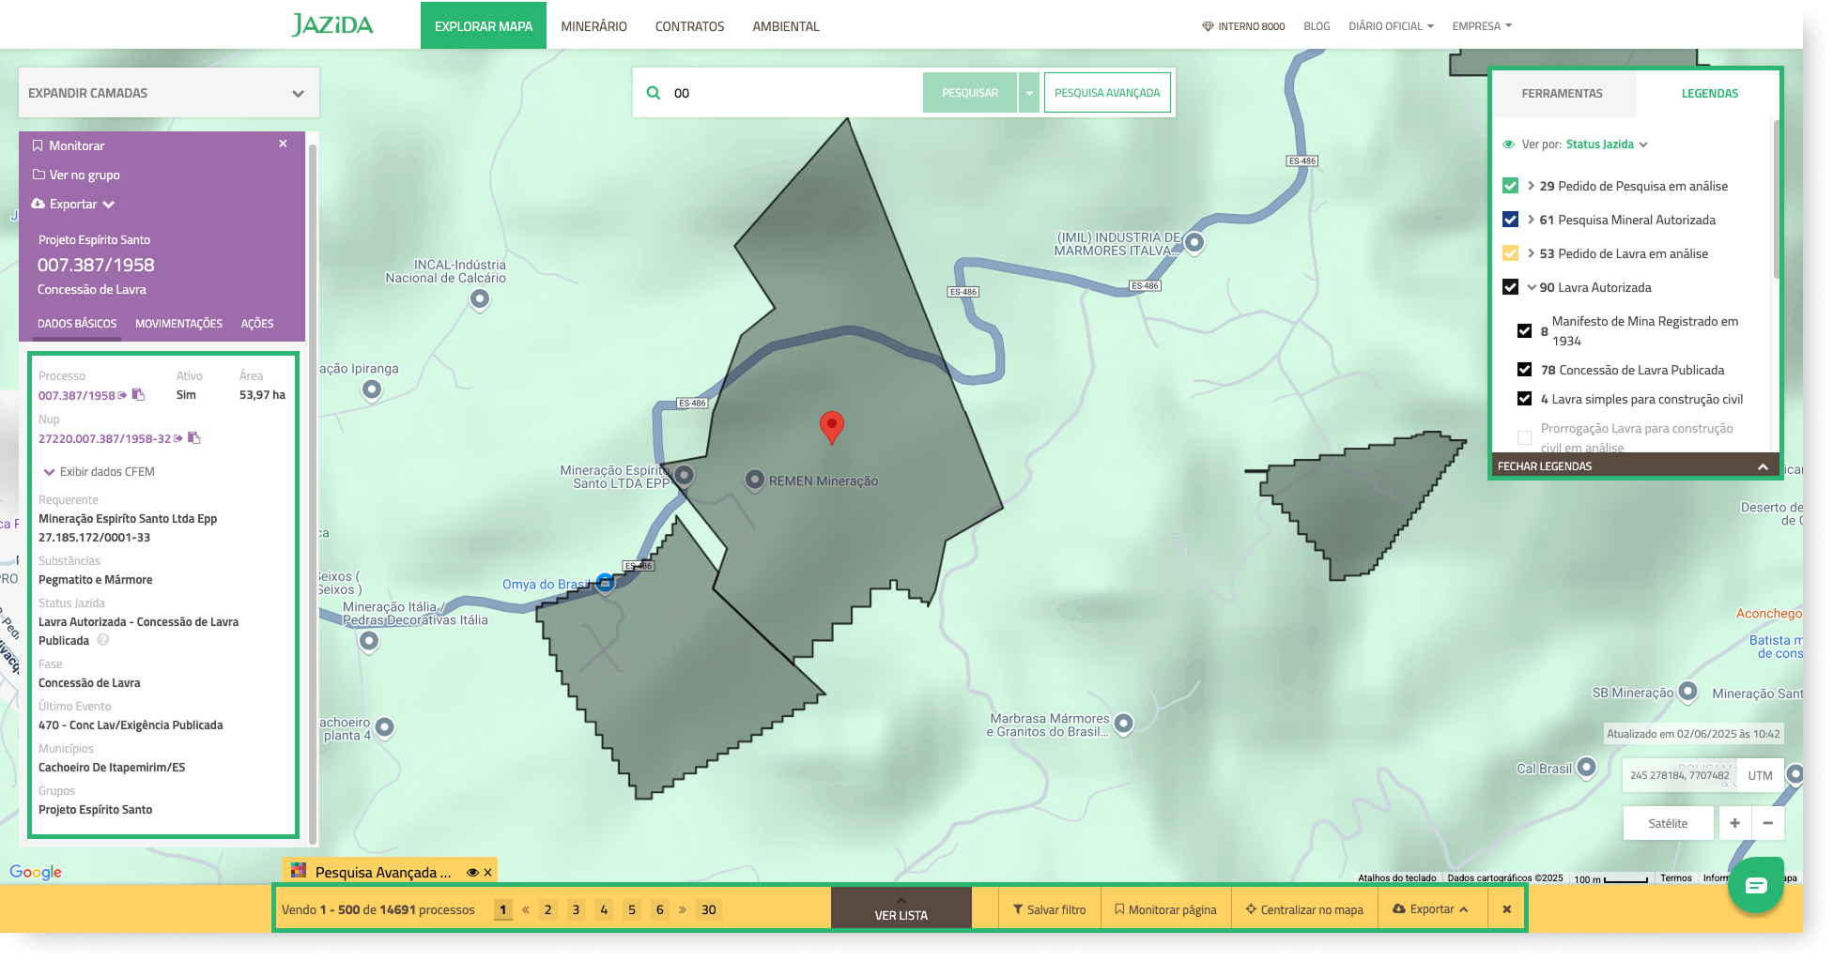
Task: Open Diário Oficial dropdown menu
Action: pos(1391,26)
